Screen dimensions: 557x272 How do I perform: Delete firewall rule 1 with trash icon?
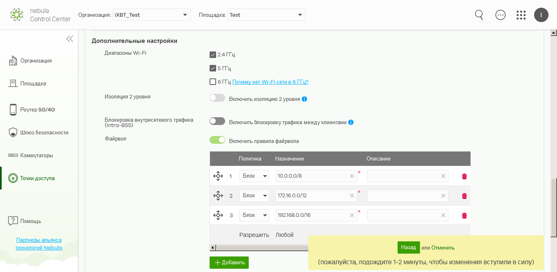pyautogui.click(x=464, y=176)
